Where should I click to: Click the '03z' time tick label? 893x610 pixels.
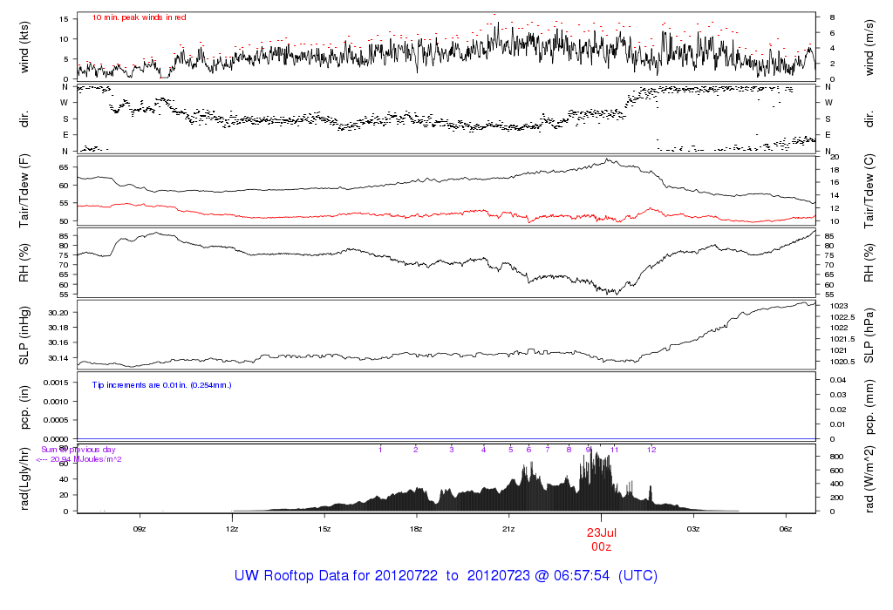coord(693,529)
